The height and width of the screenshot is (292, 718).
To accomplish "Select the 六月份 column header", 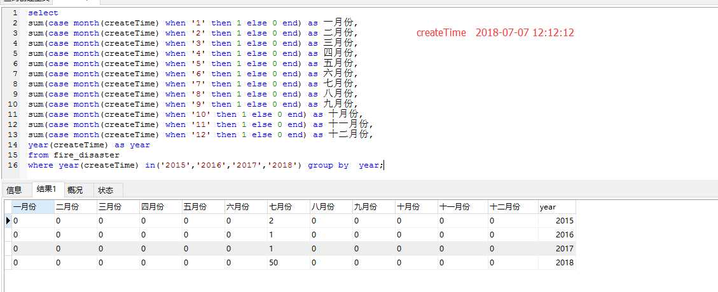I will [x=245, y=206].
